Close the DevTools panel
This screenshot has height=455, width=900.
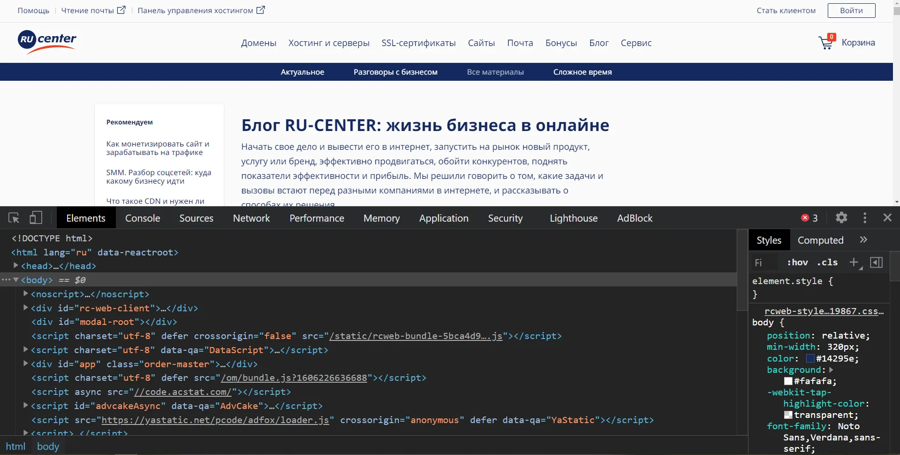coord(887,218)
